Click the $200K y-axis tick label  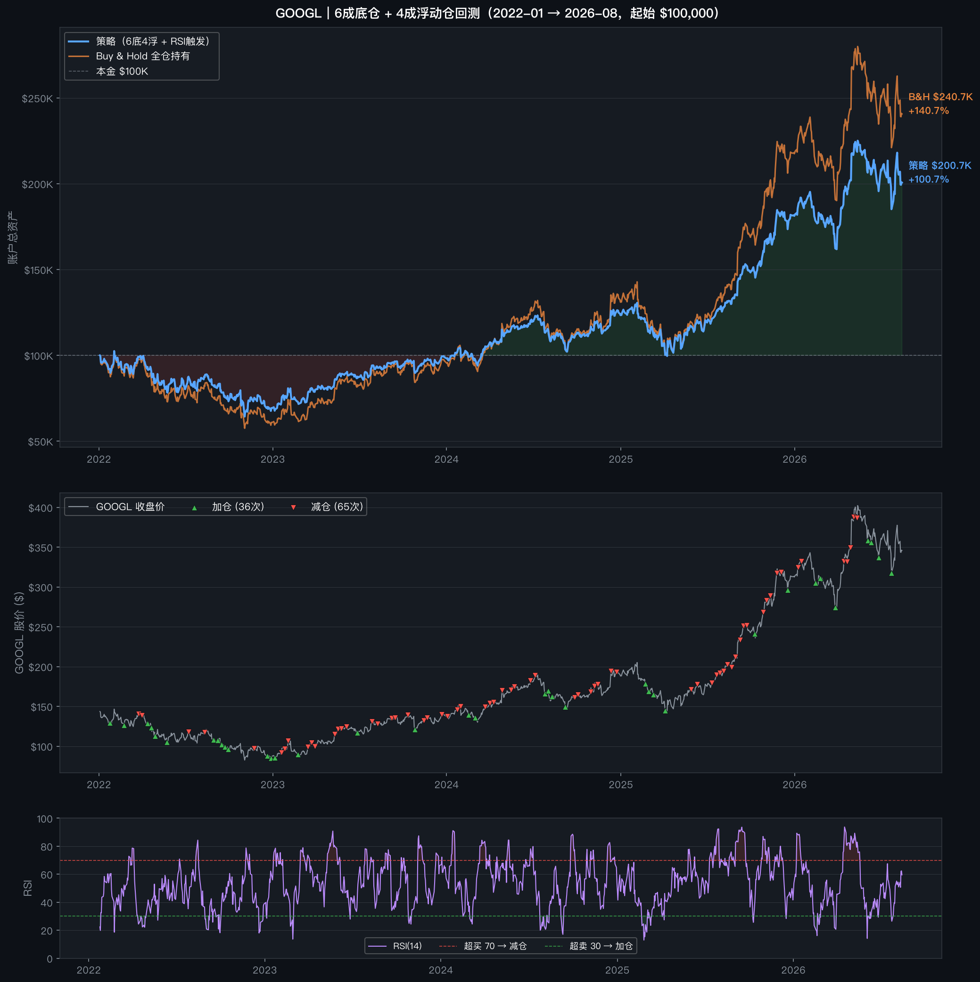point(37,185)
